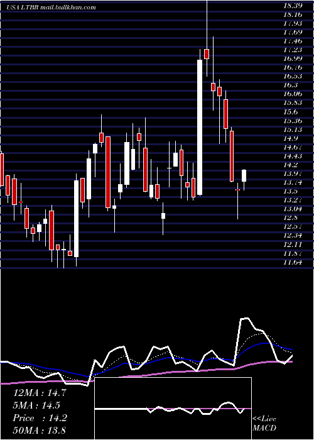Select the 11.64 price level label

pyautogui.click(x=293, y=263)
